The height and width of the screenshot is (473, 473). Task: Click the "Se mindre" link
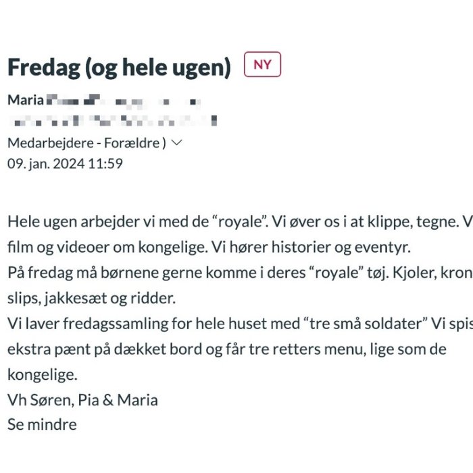tap(42, 425)
